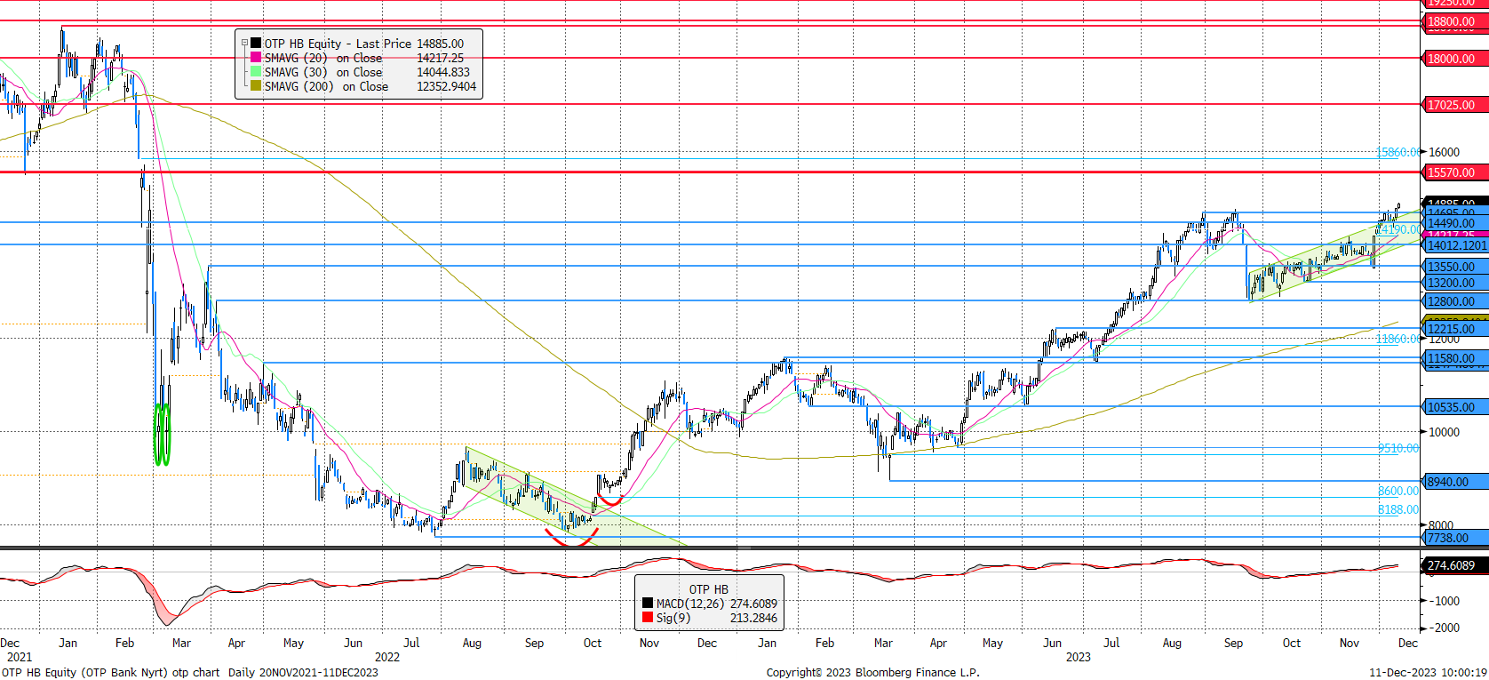The width and height of the screenshot is (1489, 680).
Task: Click the -2000 MACD axis tick label
Action: click(x=1444, y=628)
